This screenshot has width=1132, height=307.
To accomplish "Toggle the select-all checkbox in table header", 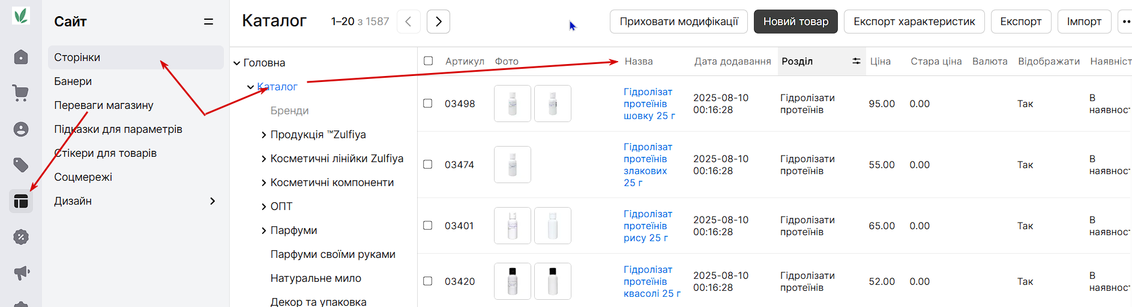I will pos(428,60).
